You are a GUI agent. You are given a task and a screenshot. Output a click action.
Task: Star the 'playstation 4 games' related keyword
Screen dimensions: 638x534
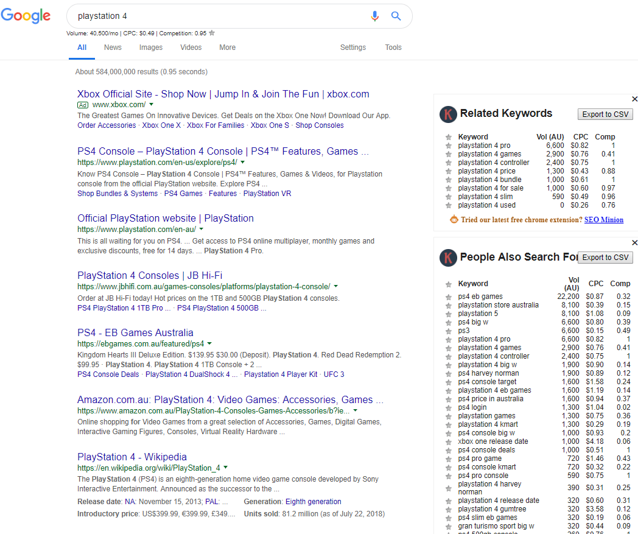click(x=449, y=154)
